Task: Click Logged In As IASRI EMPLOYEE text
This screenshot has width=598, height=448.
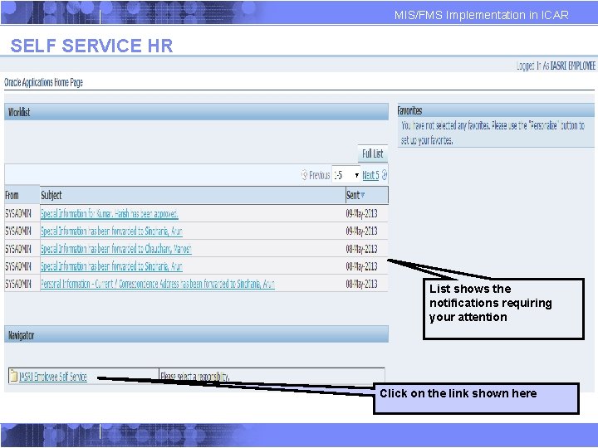Action: click(x=556, y=66)
